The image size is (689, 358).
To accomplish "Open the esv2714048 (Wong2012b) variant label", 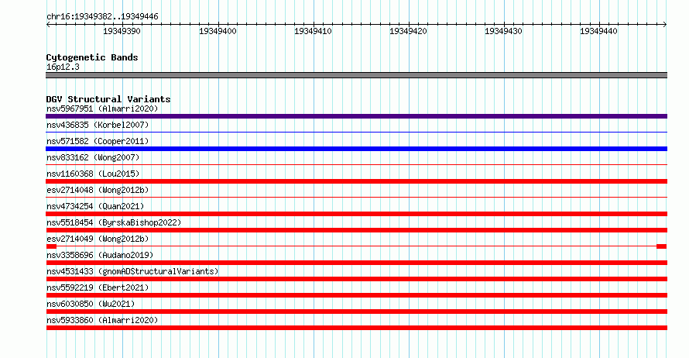I will pyautogui.click(x=98, y=190).
